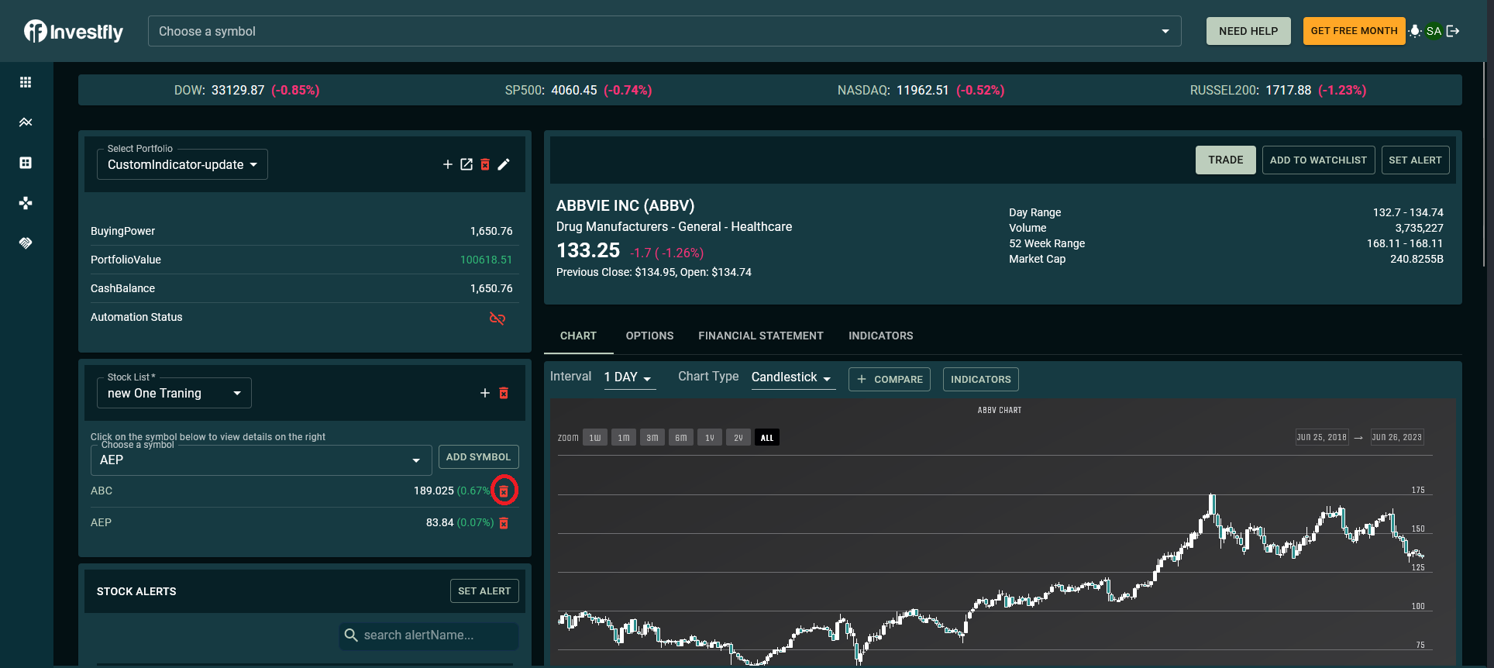1494x668 pixels.
Task: Change the 1 DAY interval dropdown
Action: 629,377
